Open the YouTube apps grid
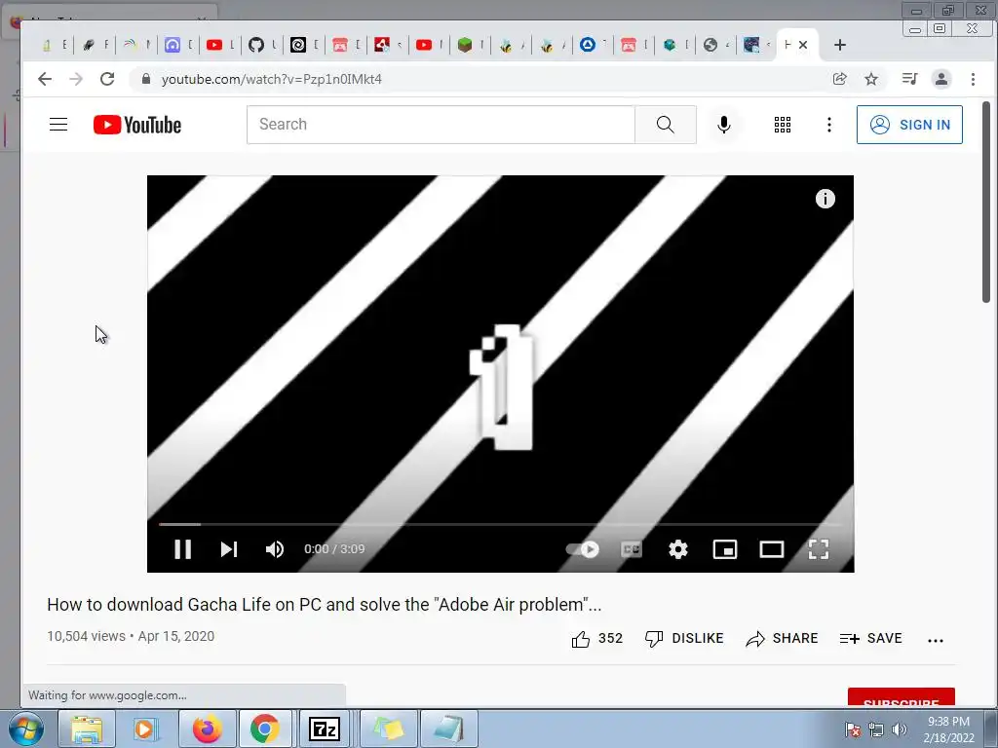 click(783, 125)
